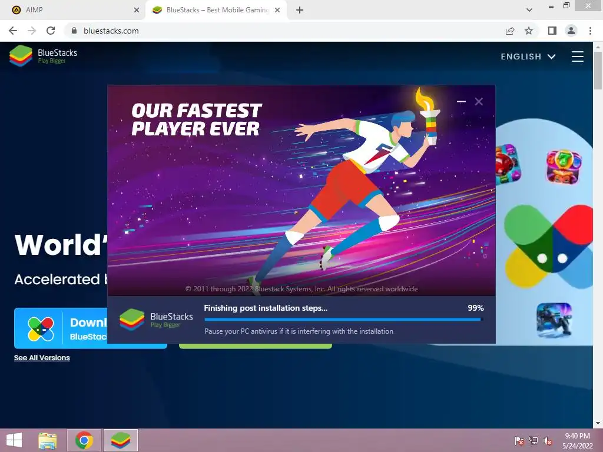The width and height of the screenshot is (603, 452).
Task: Toggle the Chrome side panel
Action: tap(552, 31)
